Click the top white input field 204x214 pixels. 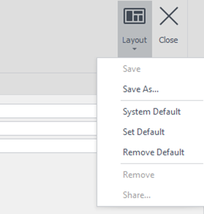point(48,111)
